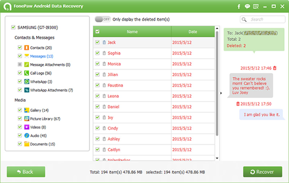This screenshot has width=289, height=183.
Task: Select WhatsApp (3) category
Action: tap(41, 82)
